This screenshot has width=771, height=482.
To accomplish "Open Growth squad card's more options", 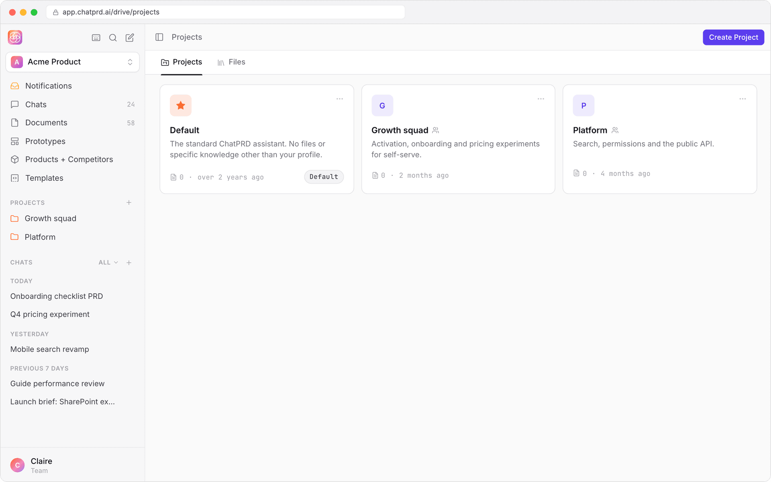I will click(x=541, y=99).
